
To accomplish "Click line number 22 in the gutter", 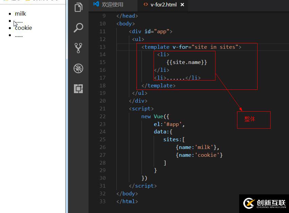I will 102,116.
